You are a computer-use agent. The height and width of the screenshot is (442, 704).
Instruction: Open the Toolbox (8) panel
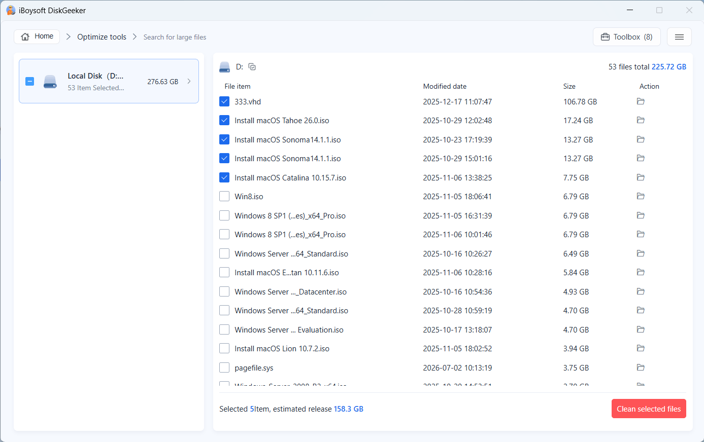[627, 37]
